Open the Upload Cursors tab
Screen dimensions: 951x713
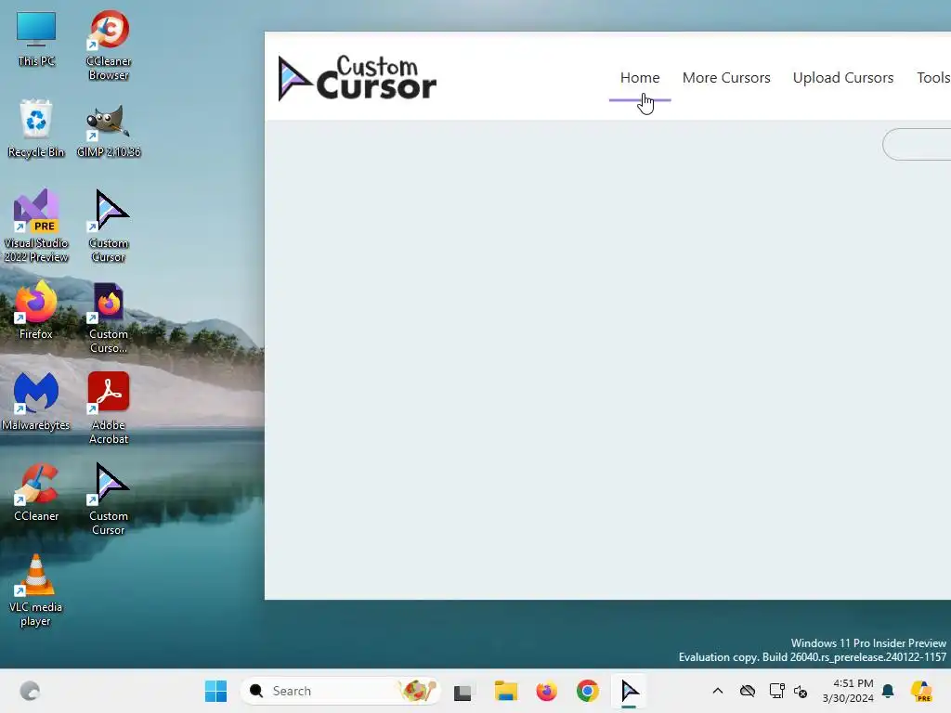[x=842, y=78]
